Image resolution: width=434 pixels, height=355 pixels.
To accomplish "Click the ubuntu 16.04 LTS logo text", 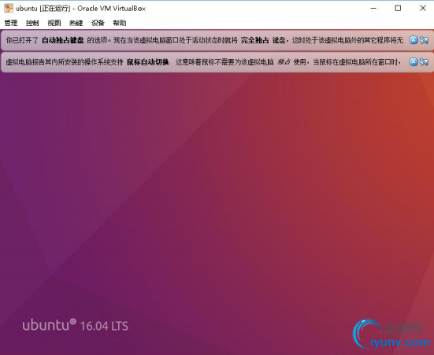I will pyautogui.click(x=76, y=325).
